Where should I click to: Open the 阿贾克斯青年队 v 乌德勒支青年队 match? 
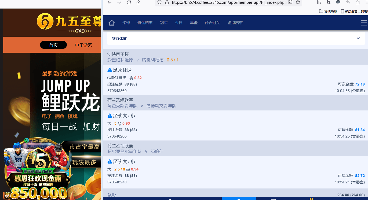pyautogui.click(x=142, y=106)
